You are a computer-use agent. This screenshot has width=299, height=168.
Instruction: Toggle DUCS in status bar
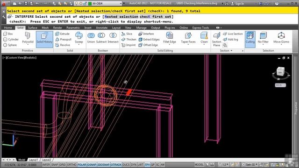click(126, 165)
